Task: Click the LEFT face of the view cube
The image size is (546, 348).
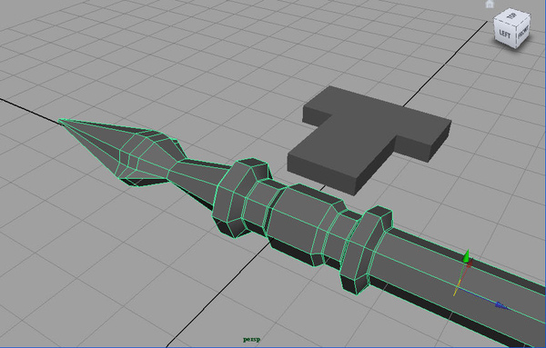Action: coord(504,35)
